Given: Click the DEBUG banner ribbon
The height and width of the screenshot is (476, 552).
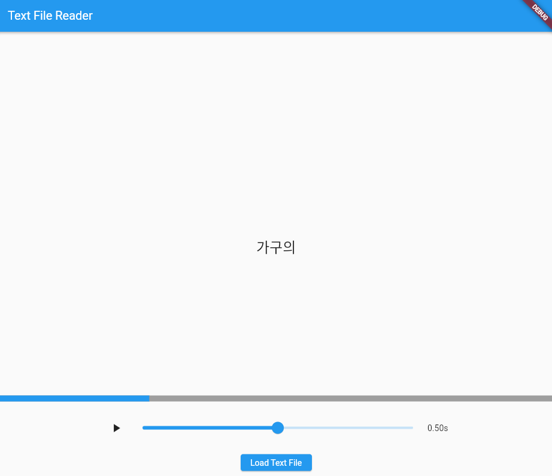Looking at the screenshot, I should point(539,13).
